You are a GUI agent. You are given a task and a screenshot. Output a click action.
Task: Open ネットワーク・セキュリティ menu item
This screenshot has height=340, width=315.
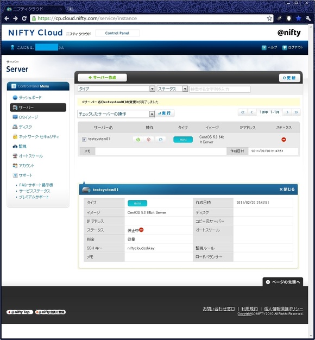(x=36, y=137)
